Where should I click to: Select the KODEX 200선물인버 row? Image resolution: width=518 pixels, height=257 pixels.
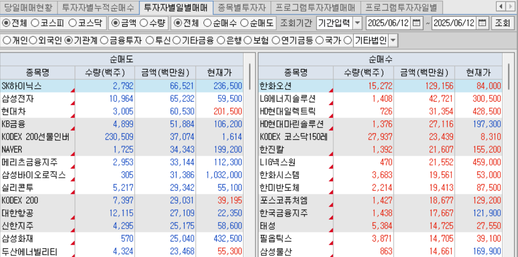coord(121,137)
